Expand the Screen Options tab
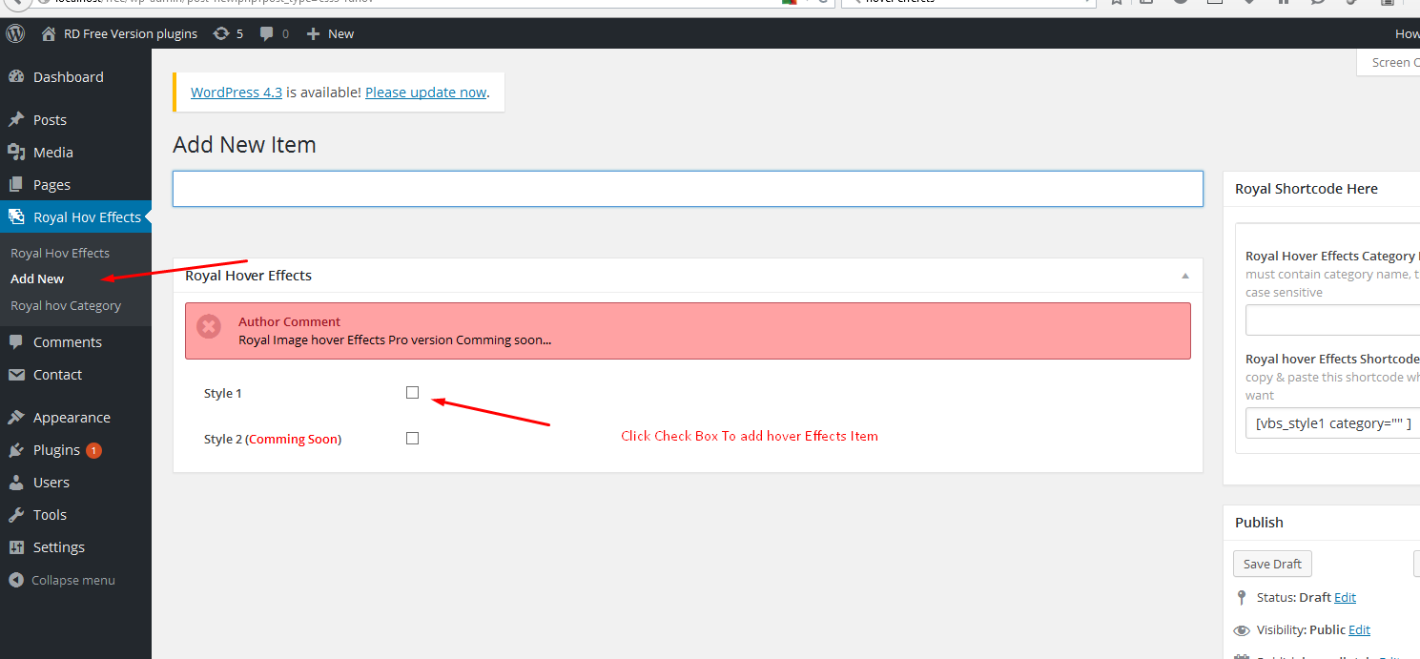Image resolution: width=1420 pixels, height=659 pixels. [x=1389, y=62]
